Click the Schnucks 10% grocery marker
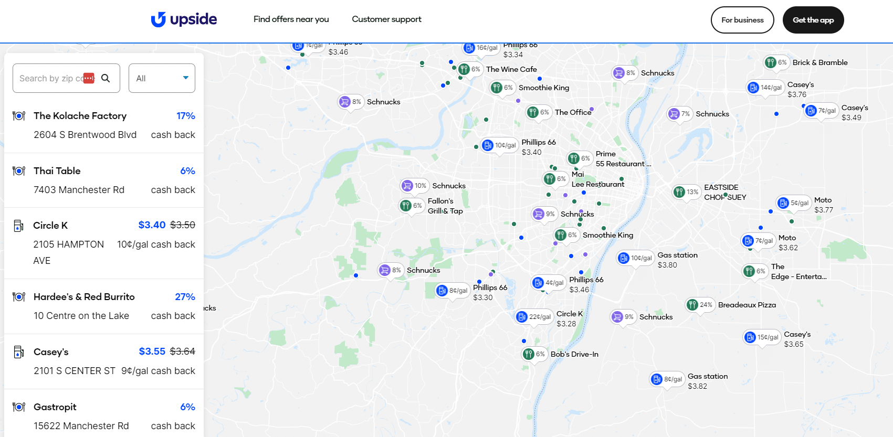 [414, 186]
